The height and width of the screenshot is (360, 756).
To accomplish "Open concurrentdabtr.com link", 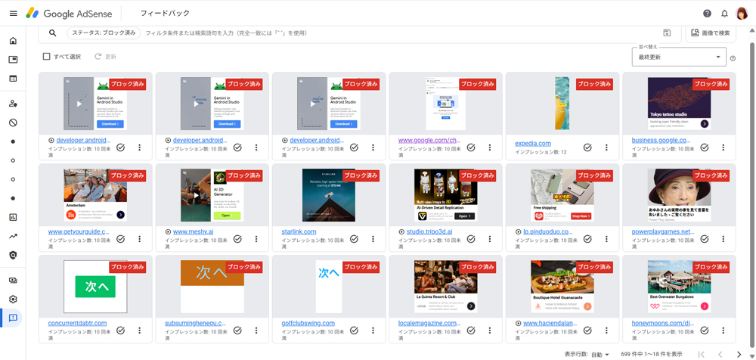I will click(77, 324).
